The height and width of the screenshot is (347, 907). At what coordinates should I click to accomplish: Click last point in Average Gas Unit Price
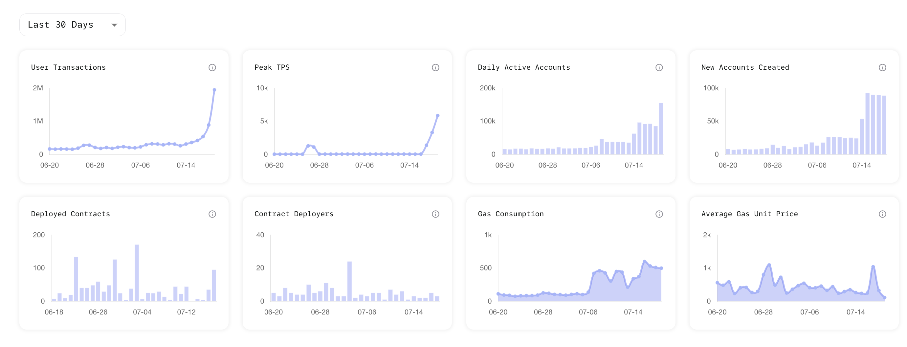point(884,298)
